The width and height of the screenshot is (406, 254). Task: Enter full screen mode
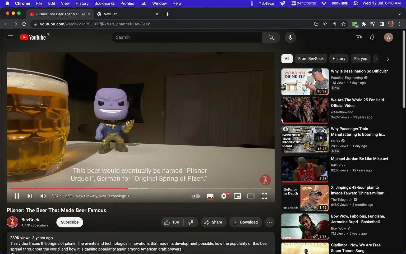click(x=264, y=196)
